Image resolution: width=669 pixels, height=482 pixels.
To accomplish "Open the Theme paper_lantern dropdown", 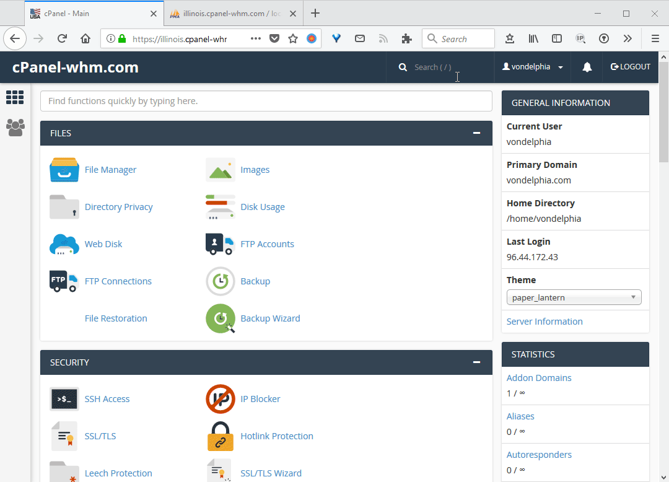I will [x=574, y=297].
